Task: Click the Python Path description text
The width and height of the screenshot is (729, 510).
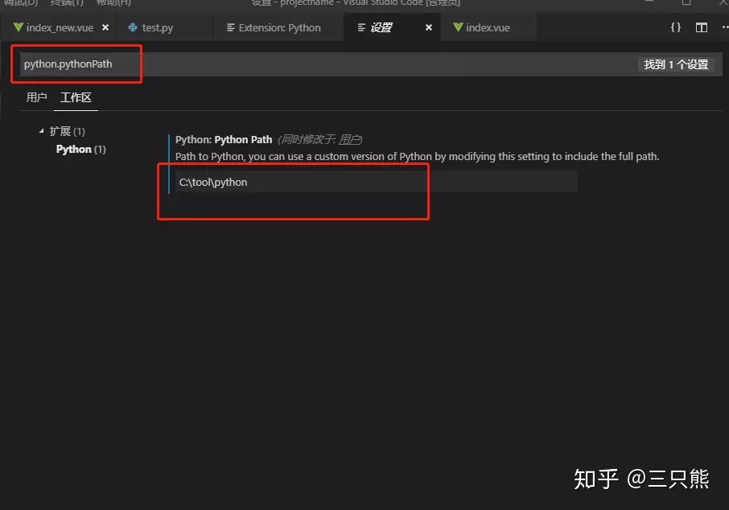Action: 417,157
